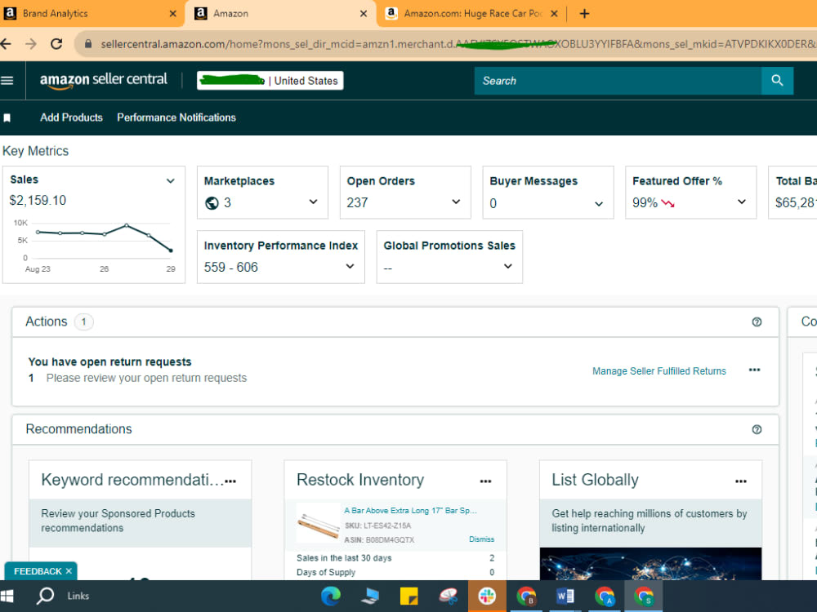
Task: Go forward with the browser forward arrow
Action: [31, 44]
